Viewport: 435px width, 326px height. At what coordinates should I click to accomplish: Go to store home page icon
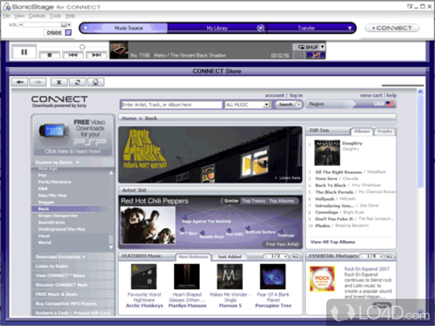coord(96,82)
